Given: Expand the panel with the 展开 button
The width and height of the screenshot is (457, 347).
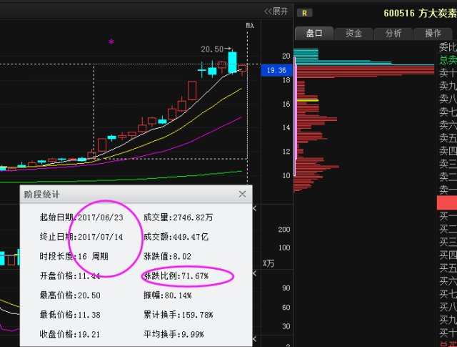Looking at the screenshot, I should [276, 11].
